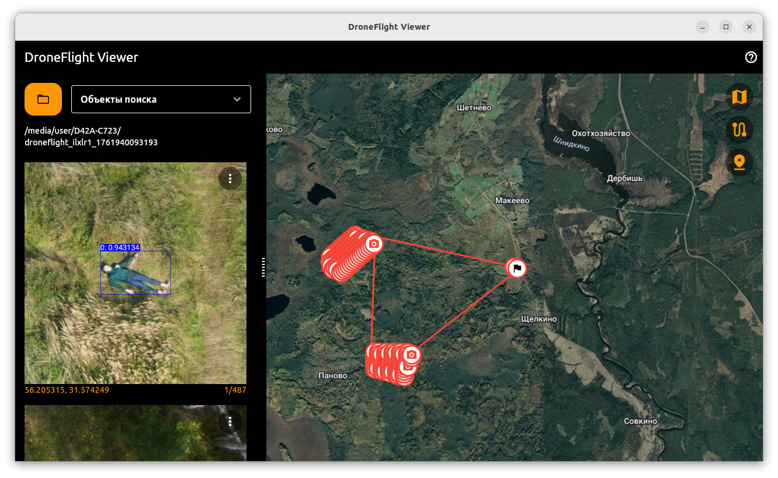Screen dimensions: 778x478
Task: Click the help question mark icon
Action: click(x=751, y=57)
